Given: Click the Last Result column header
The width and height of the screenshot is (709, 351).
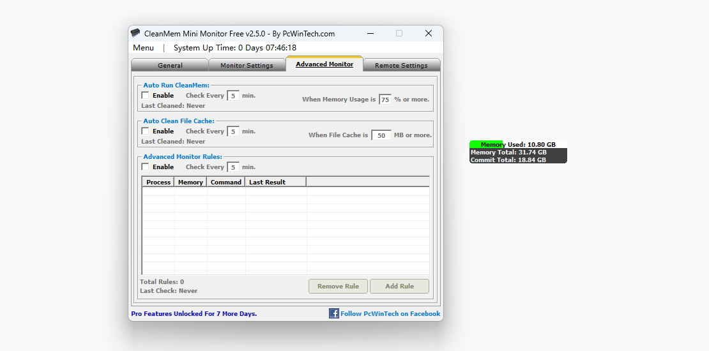Looking at the screenshot, I should 275,182.
